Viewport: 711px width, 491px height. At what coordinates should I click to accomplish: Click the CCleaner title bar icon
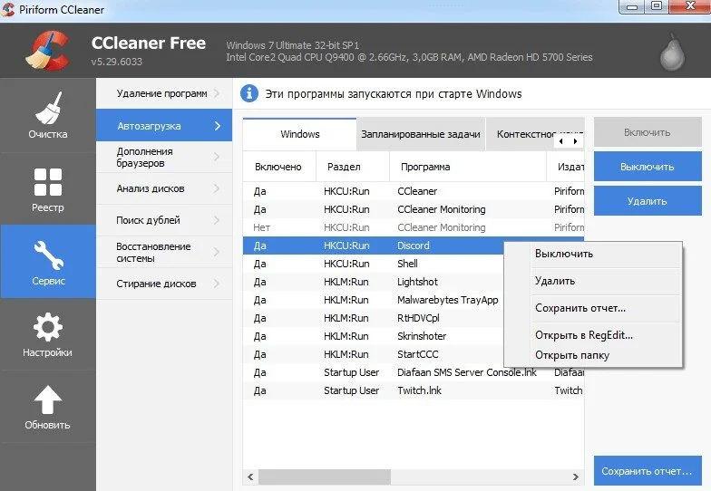click(7, 9)
